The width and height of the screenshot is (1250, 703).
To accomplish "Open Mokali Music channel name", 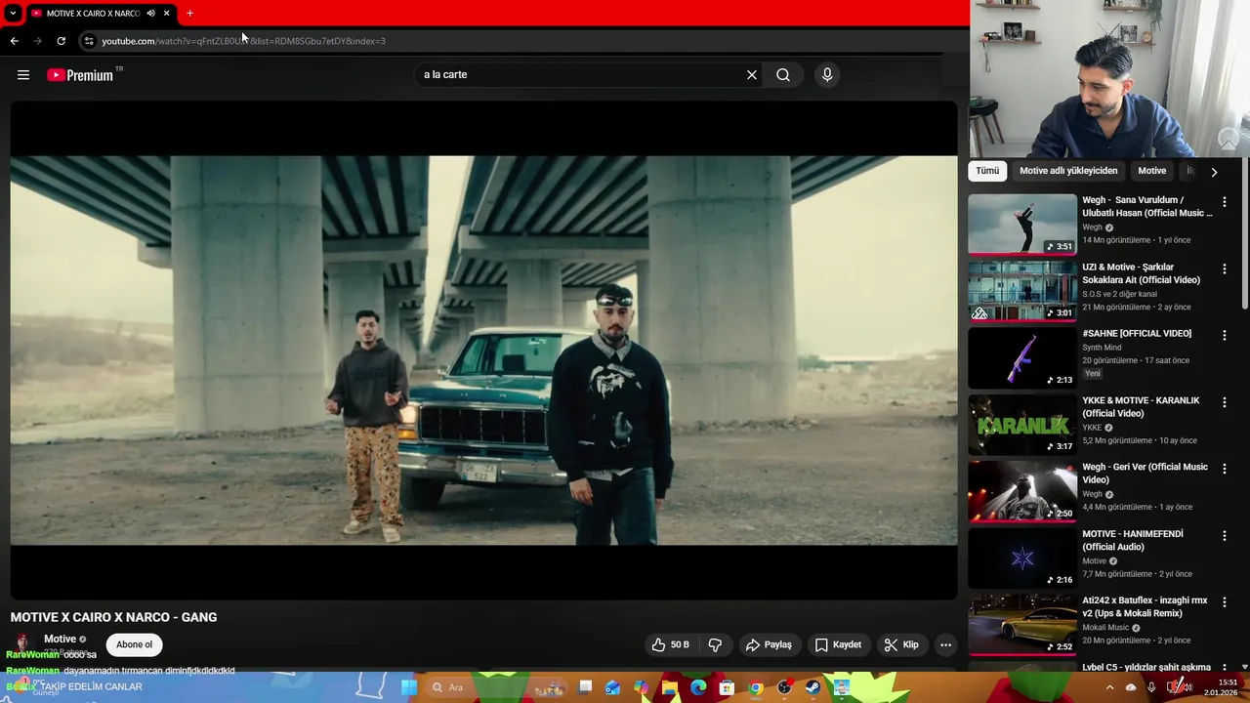I will click(1105, 628).
